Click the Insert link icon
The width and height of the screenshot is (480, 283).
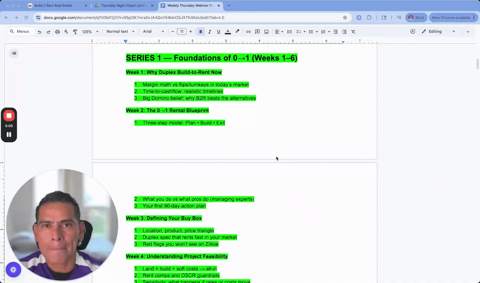pos(248,31)
